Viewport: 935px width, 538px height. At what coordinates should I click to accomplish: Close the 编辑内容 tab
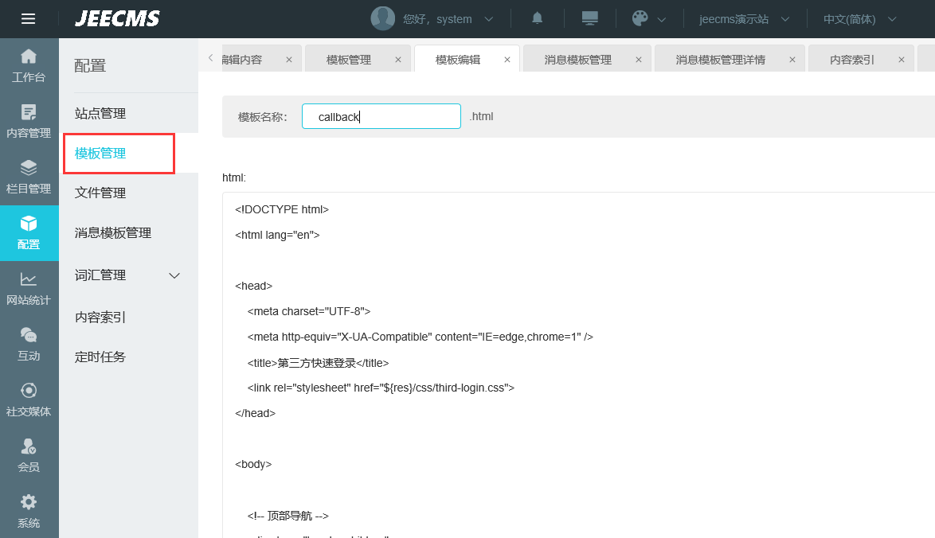[x=289, y=60]
